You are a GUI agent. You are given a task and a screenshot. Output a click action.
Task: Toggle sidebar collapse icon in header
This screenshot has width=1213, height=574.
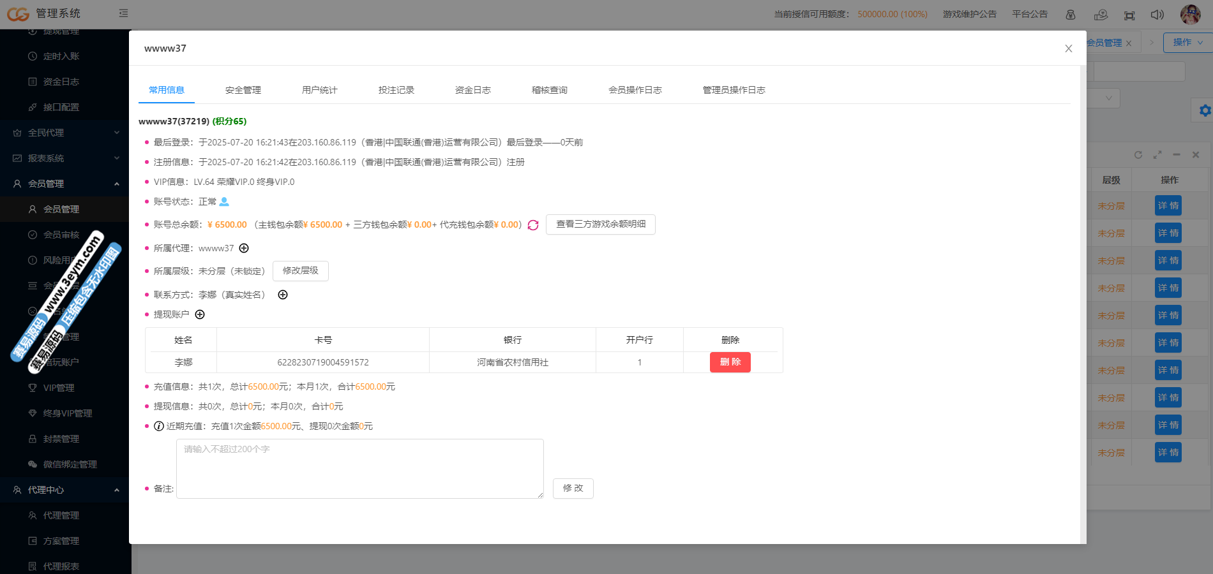(123, 13)
